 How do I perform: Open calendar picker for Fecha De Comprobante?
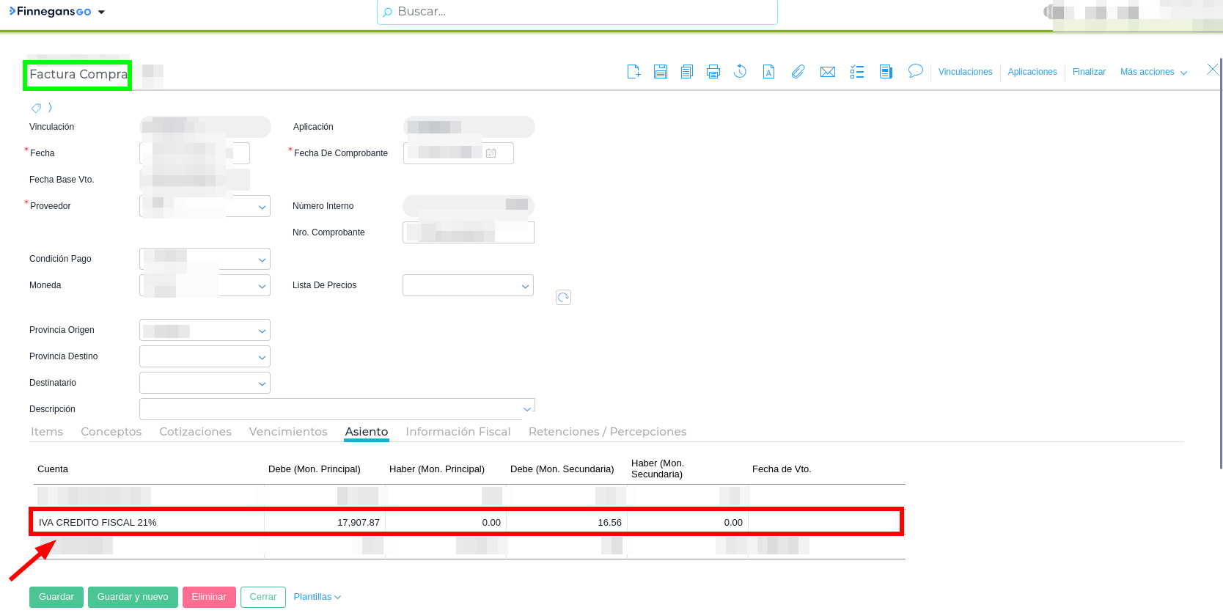coord(491,153)
